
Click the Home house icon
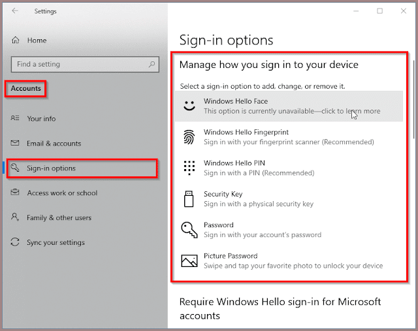(x=16, y=40)
